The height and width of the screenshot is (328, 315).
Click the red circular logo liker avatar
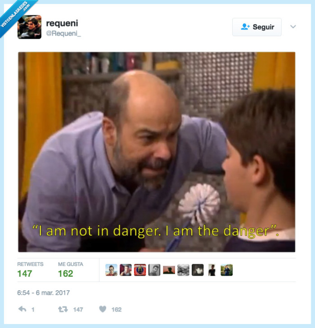[x=140, y=270]
